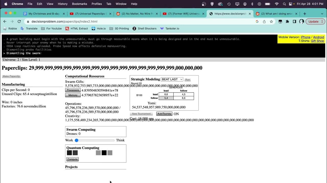
Task: Expand the 3D Printing bookmarks folder
Action: click(119, 28)
